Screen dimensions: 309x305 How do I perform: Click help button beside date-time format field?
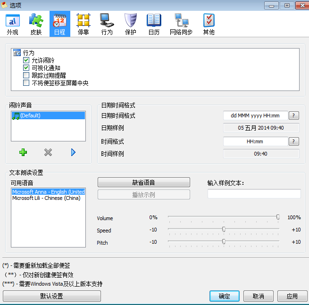click(x=293, y=115)
